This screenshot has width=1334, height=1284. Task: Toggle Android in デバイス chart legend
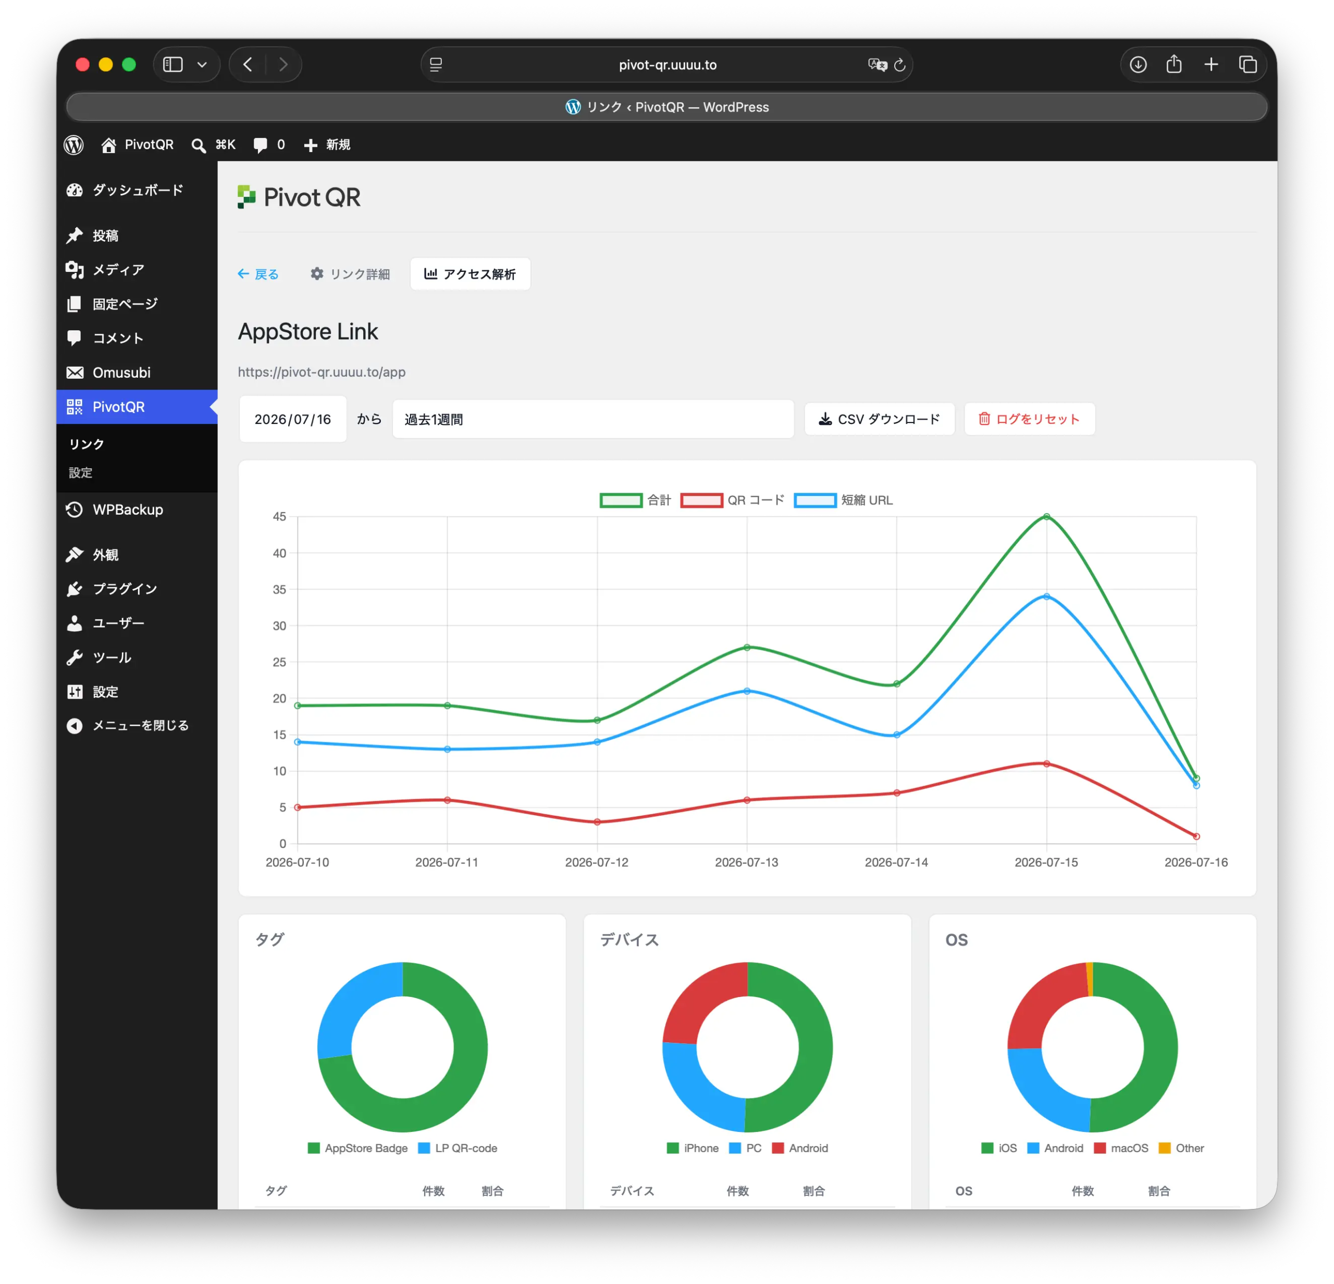(x=800, y=1148)
